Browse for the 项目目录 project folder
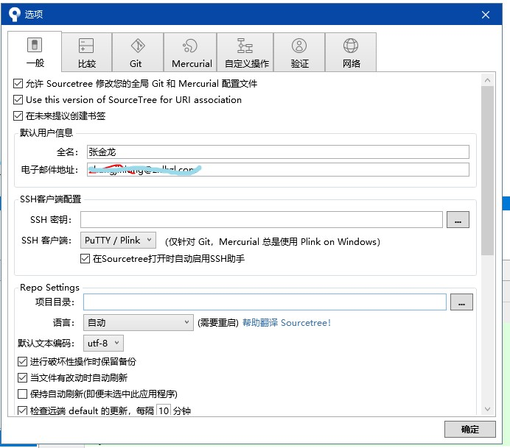The image size is (510, 448). point(461,302)
